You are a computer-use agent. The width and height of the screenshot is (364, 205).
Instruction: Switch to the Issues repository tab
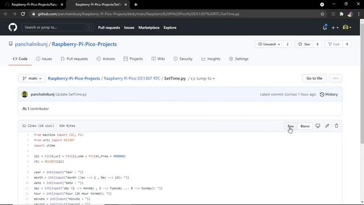coord(44,59)
